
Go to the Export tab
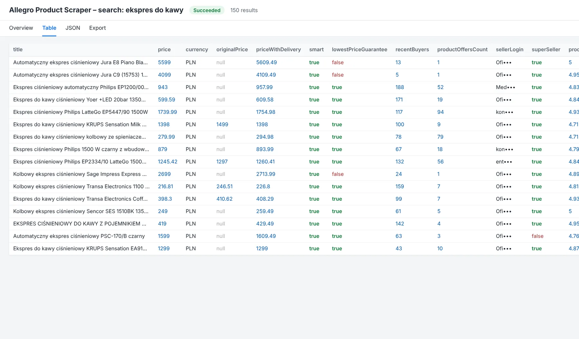pyautogui.click(x=97, y=28)
